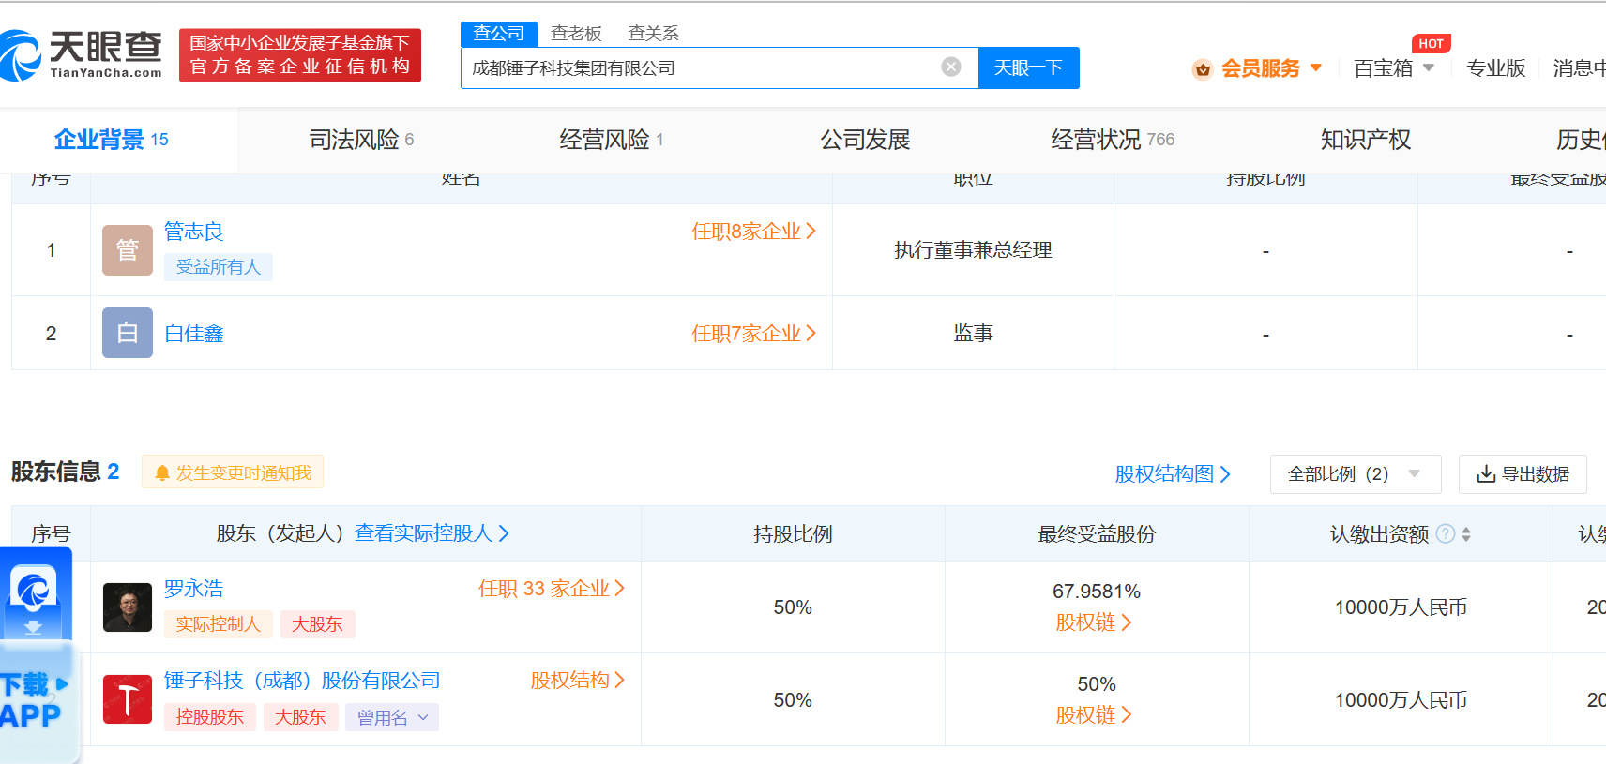Switch to 查老板 search tab

(x=576, y=34)
